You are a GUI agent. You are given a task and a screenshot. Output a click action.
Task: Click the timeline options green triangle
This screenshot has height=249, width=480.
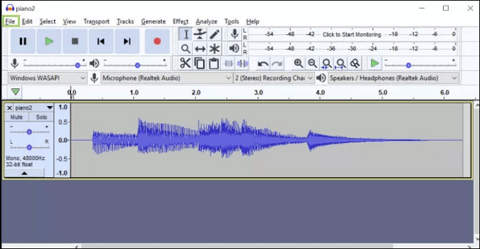point(15,92)
